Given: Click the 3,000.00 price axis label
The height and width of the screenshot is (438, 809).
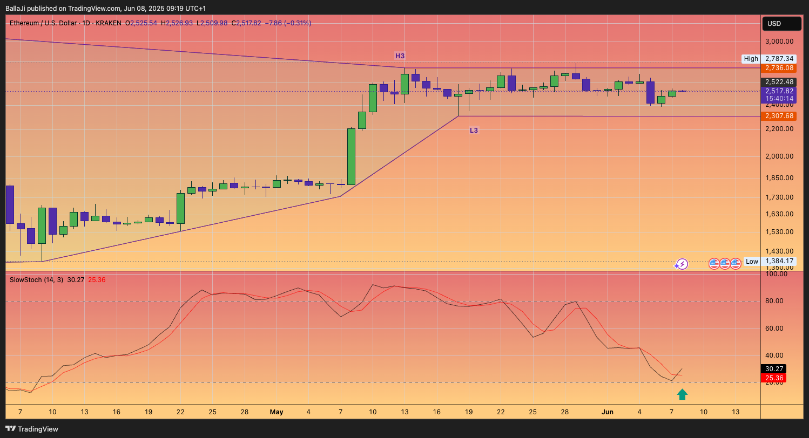Looking at the screenshot, I should (779, 42).
